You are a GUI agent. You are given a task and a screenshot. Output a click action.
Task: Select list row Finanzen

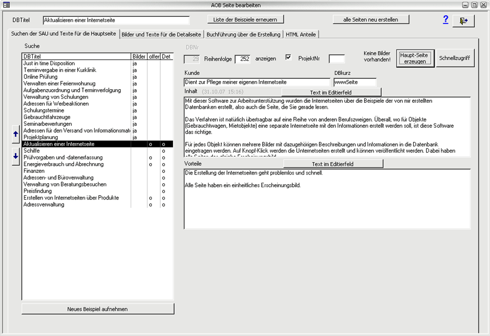point(97,171)
